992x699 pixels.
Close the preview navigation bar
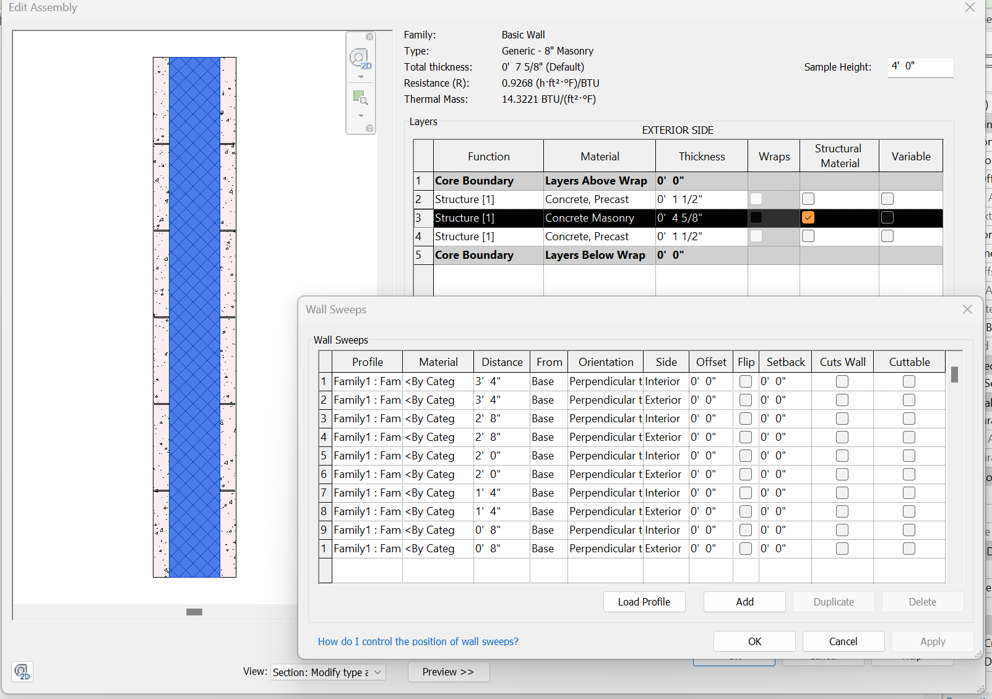[370, 37]
